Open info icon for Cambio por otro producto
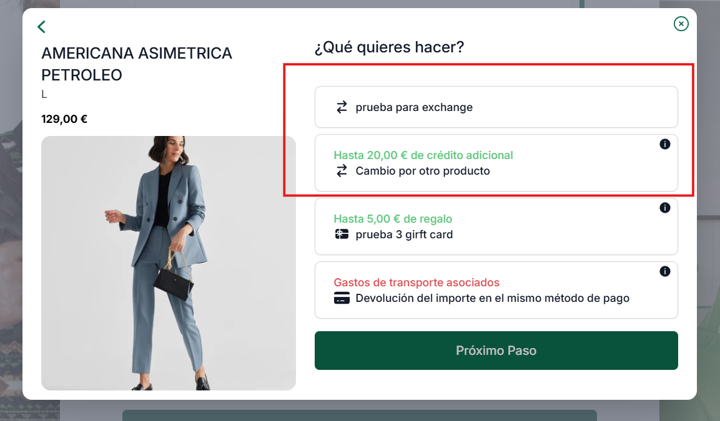720x421 pixels. (x=665, y=144)
